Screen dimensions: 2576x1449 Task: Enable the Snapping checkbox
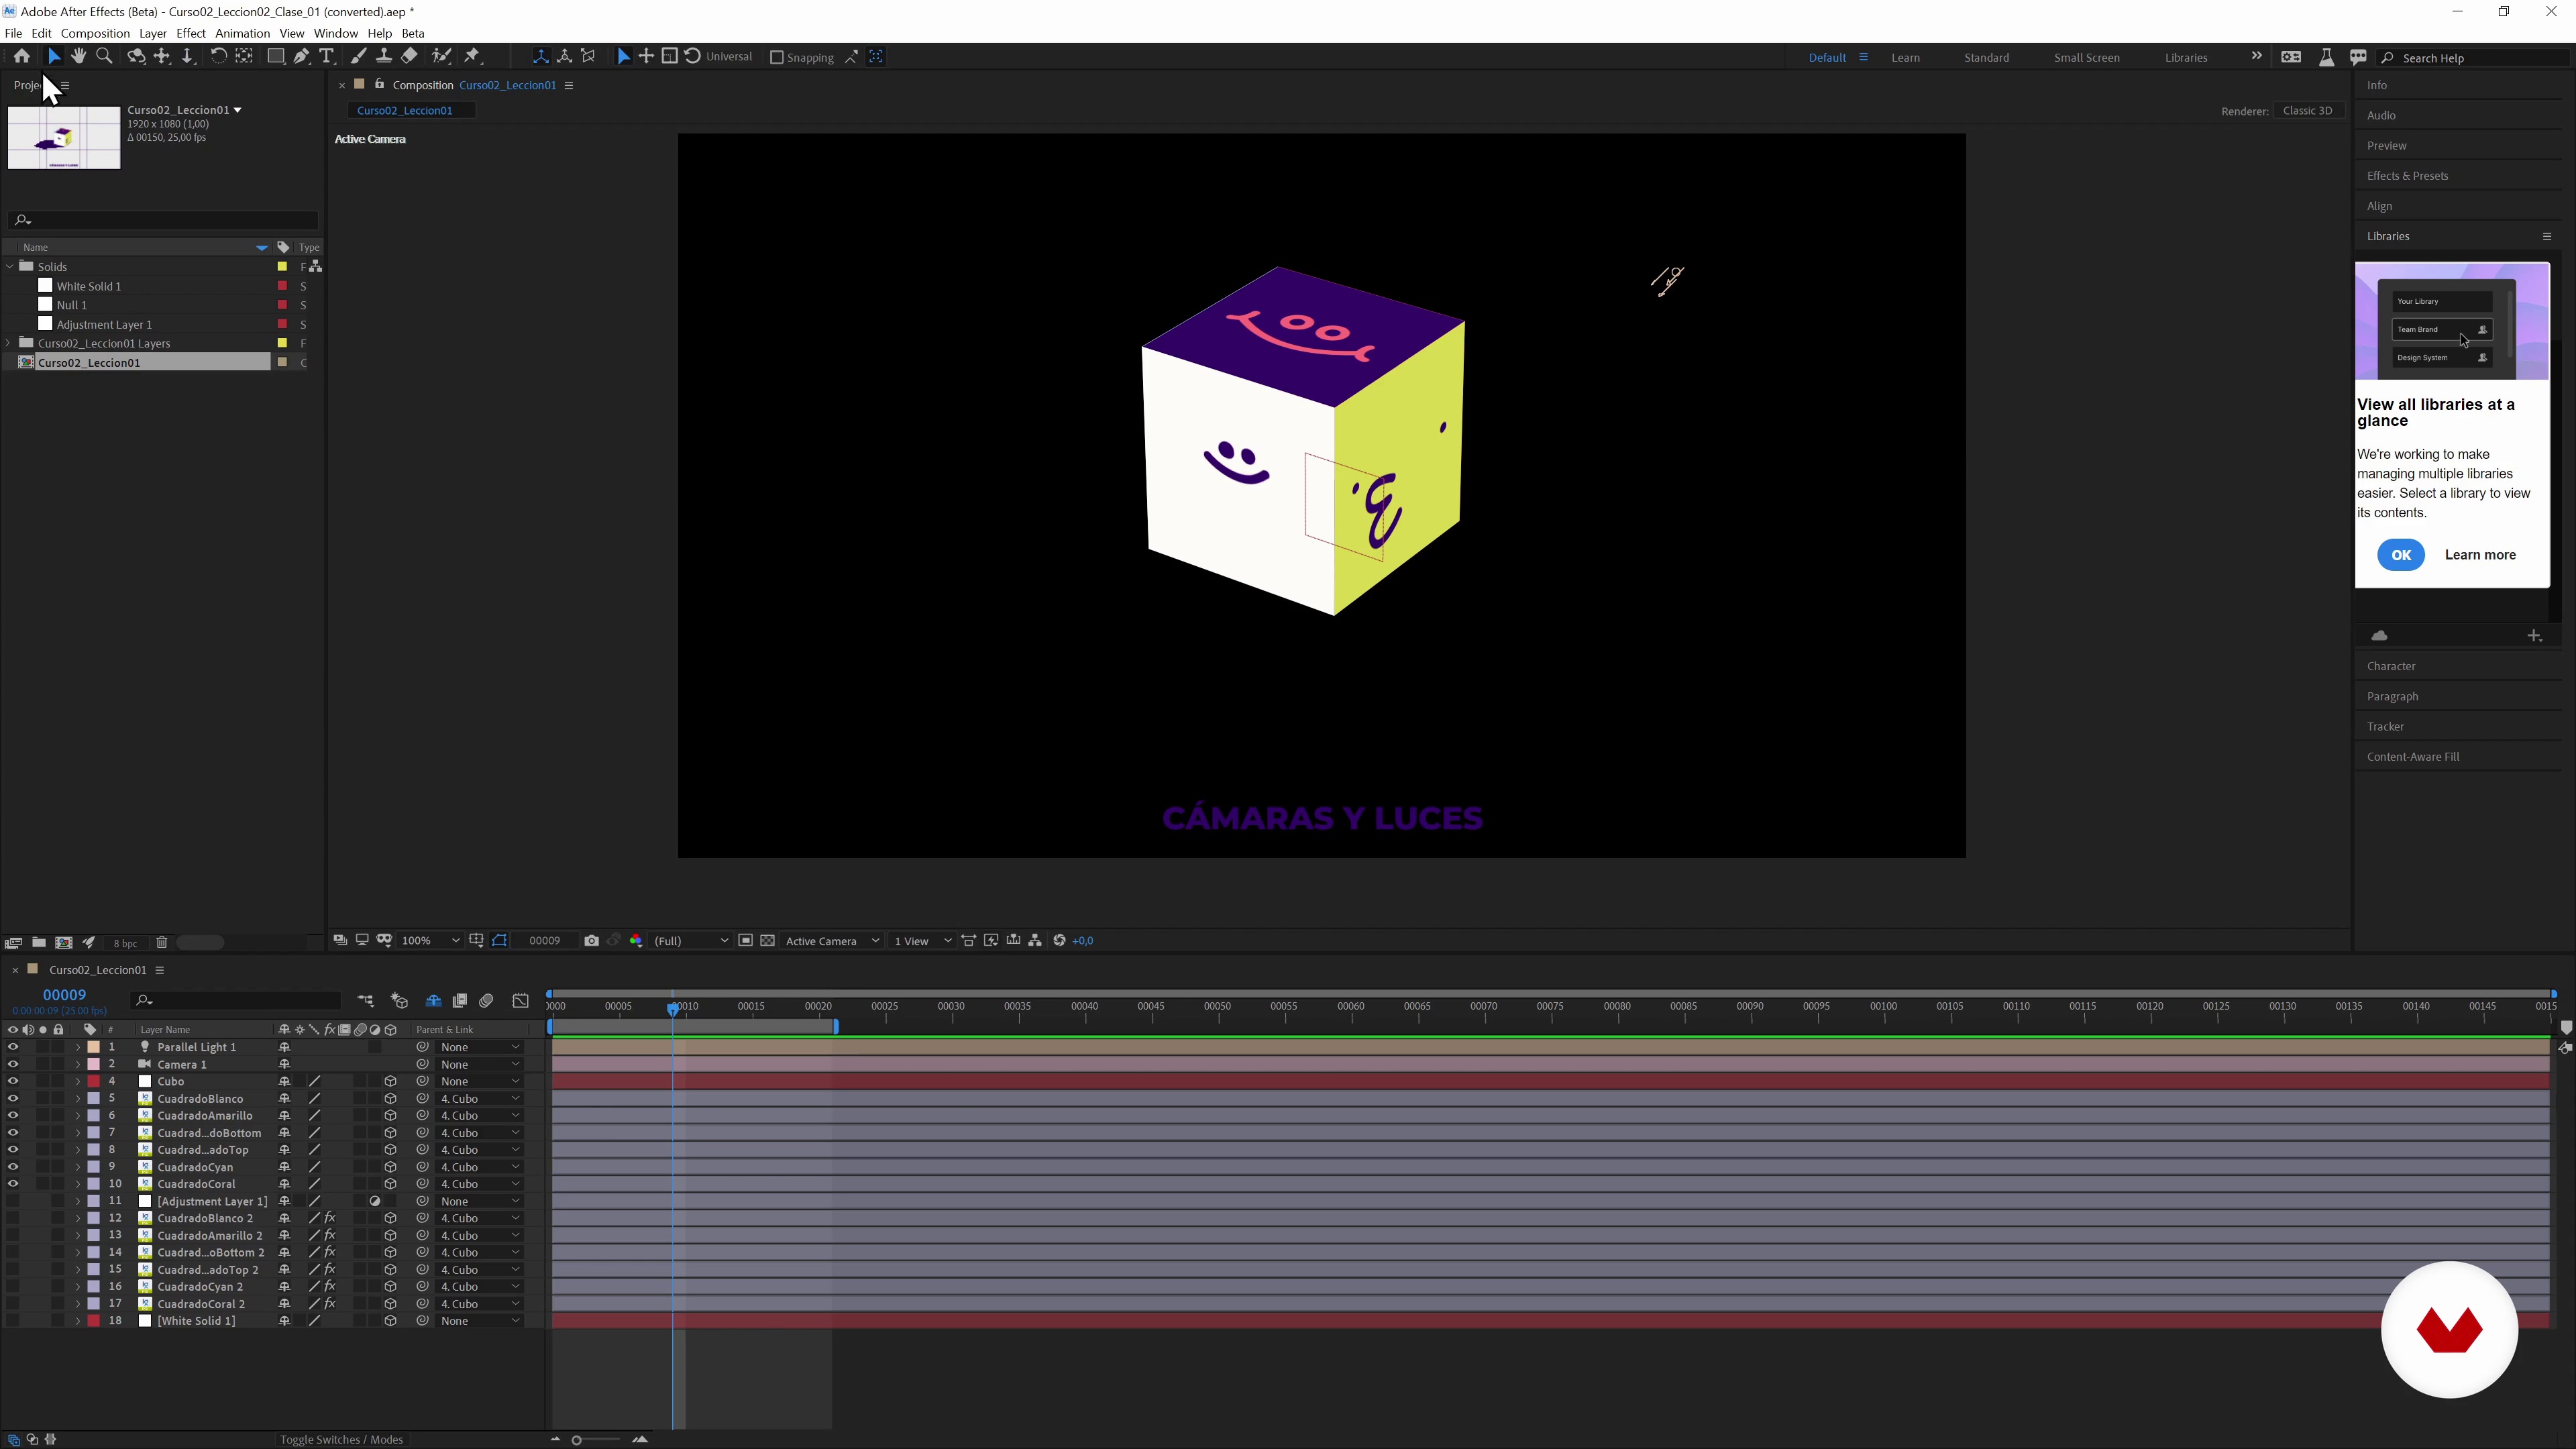click(776, 58)
